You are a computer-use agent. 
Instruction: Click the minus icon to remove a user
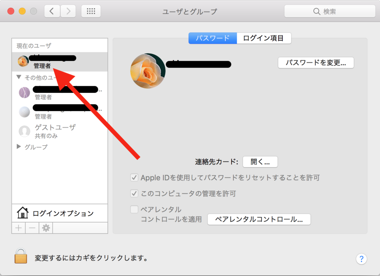32,228
